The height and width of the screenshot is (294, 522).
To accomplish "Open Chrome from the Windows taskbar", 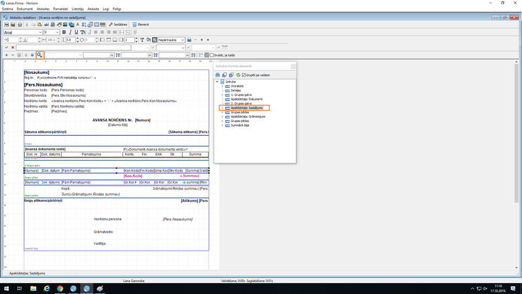I will coord(60,289).
